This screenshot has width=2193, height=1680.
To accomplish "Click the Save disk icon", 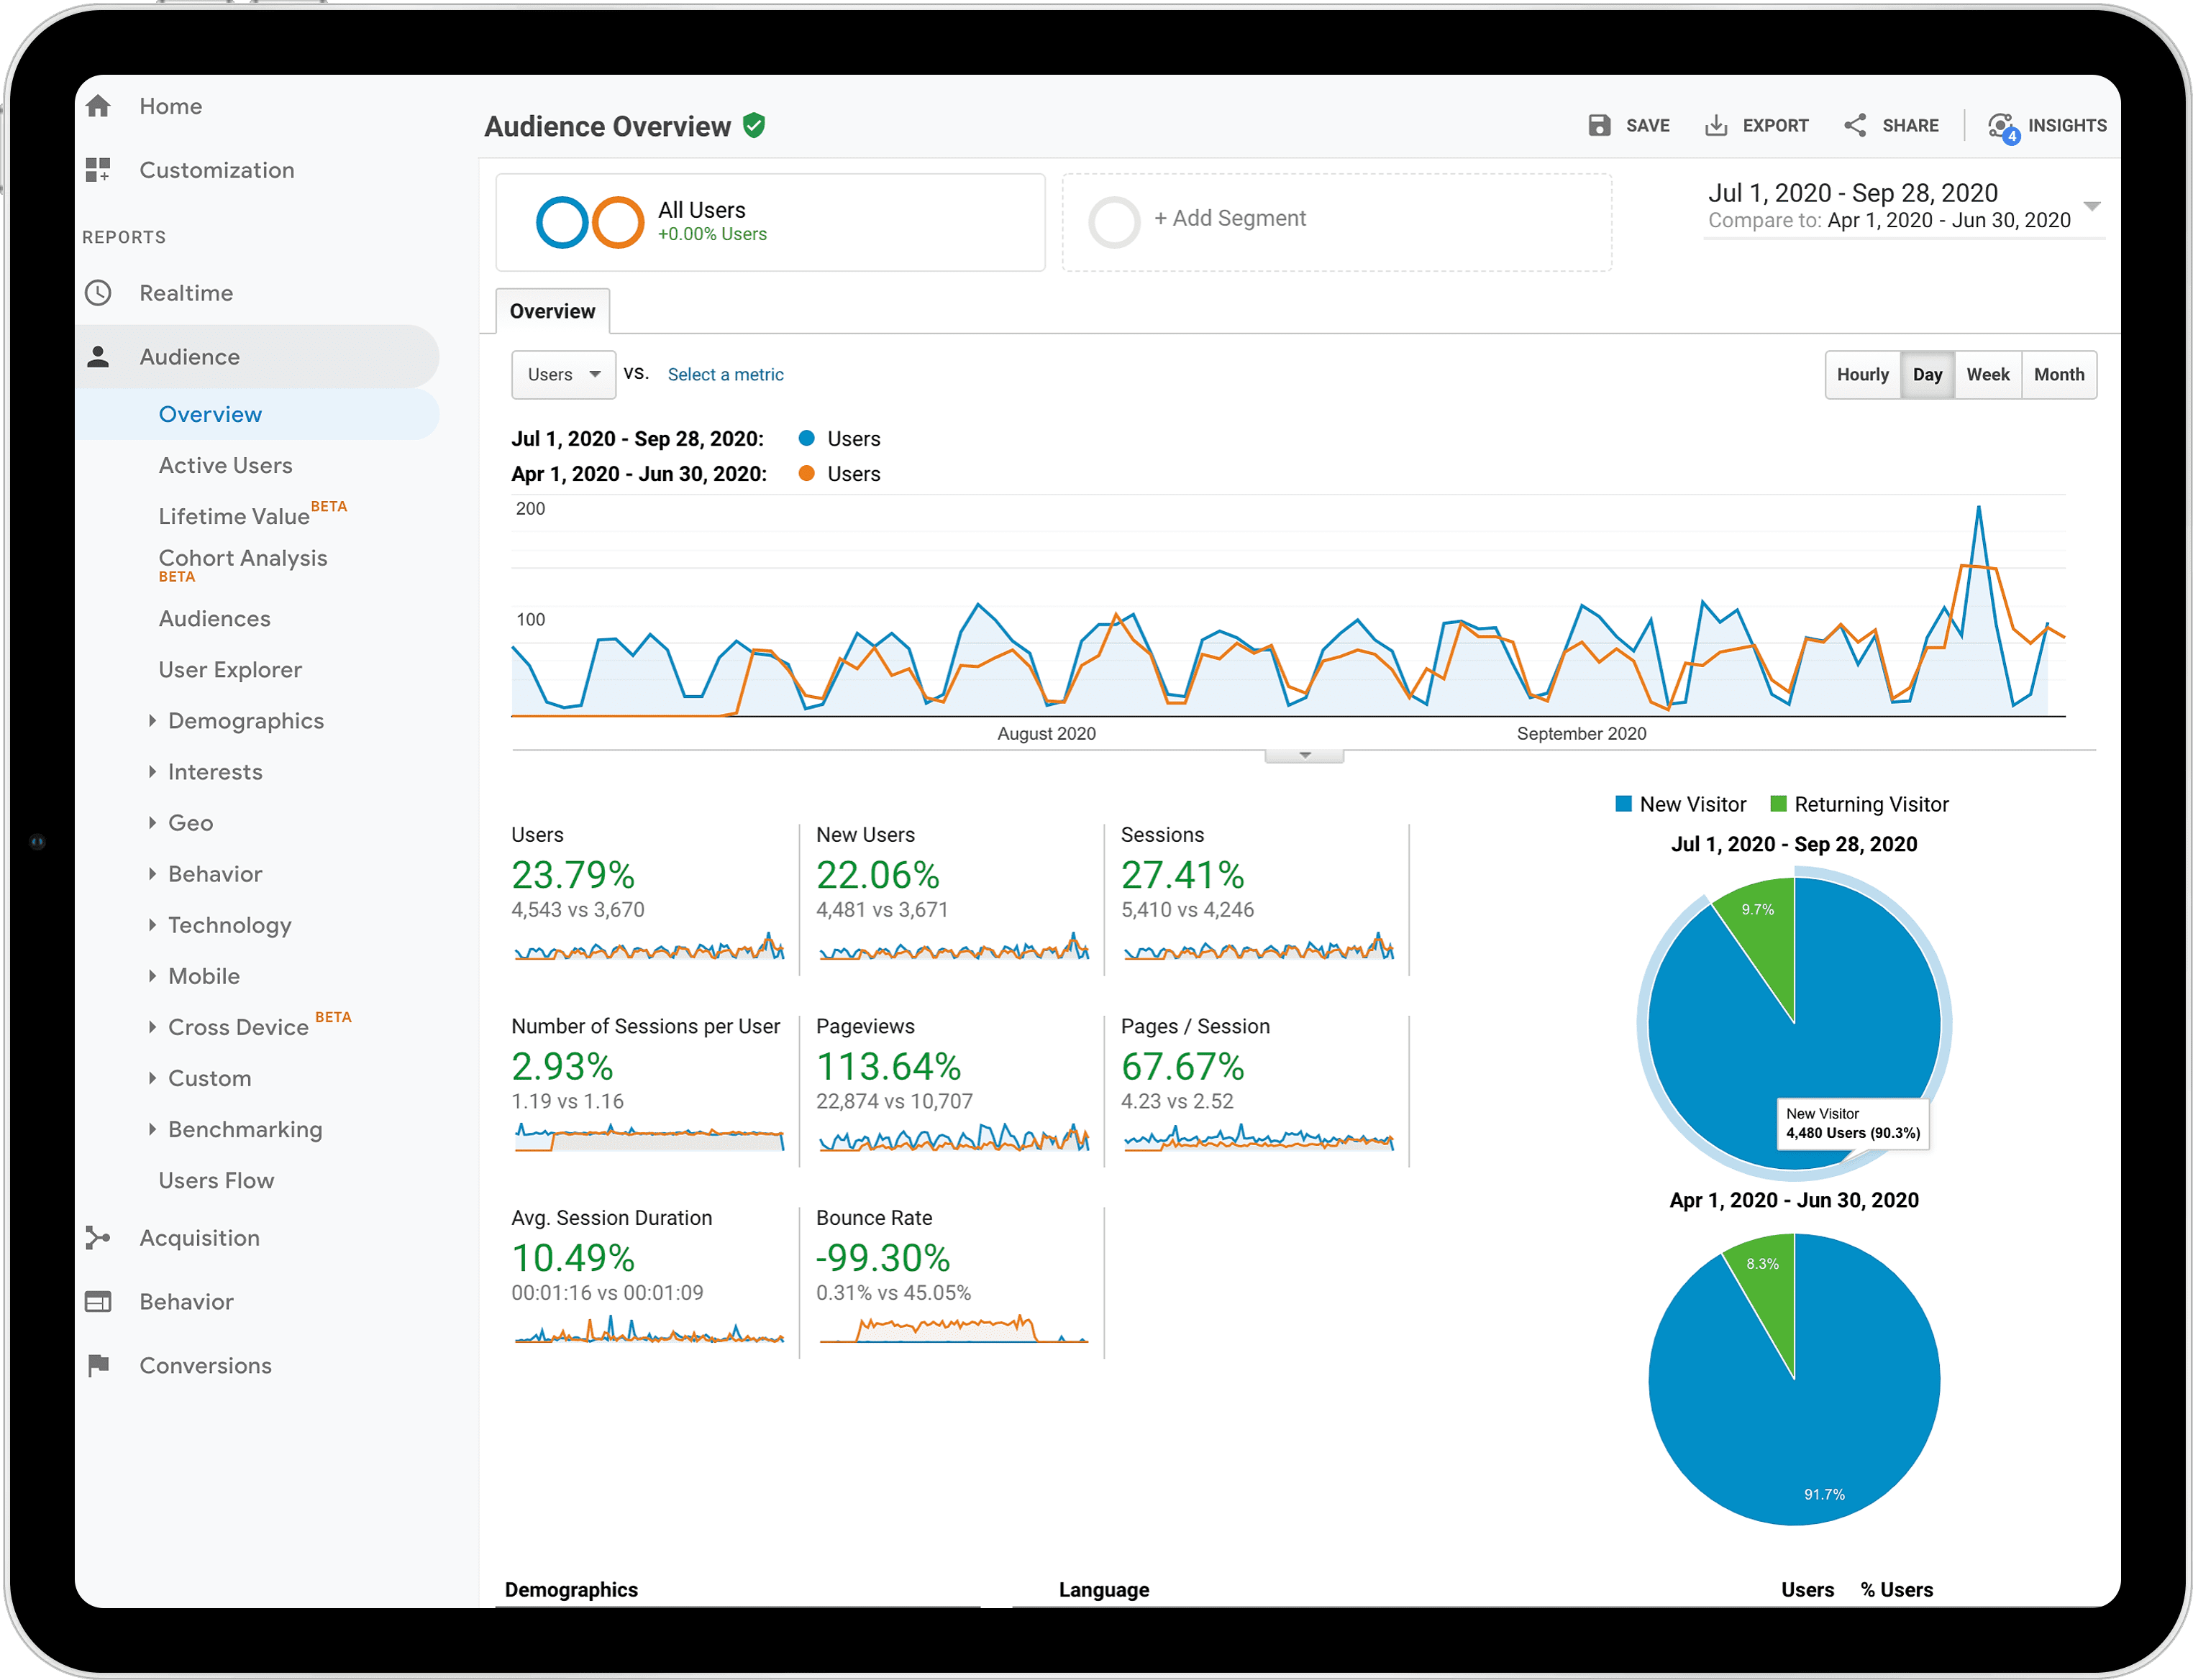I will tap(1599, 125).
